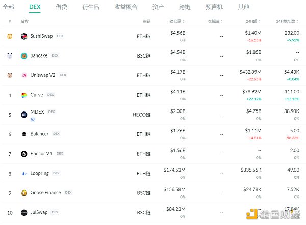Open the Balancer project link

point(39,134)
